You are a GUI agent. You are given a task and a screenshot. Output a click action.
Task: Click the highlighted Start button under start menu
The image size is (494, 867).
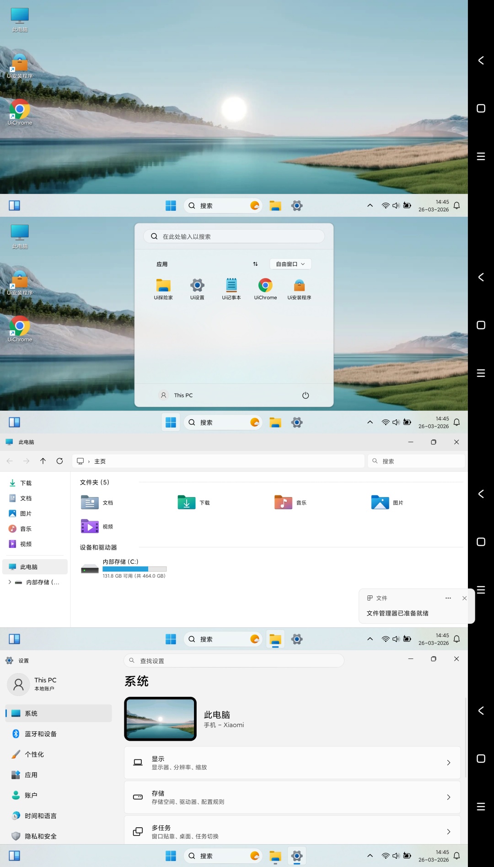click(x=171, y=422)
